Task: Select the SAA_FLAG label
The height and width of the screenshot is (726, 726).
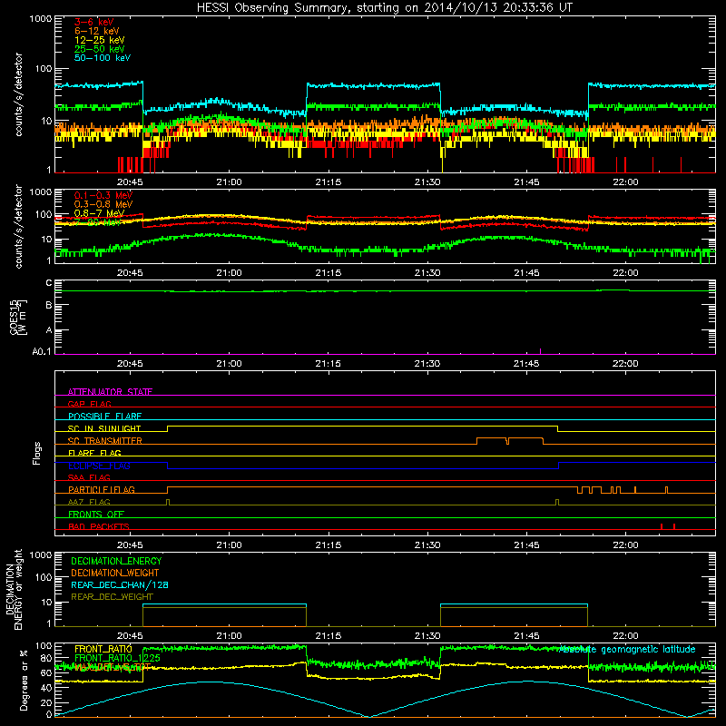Action: pos(89,477)
